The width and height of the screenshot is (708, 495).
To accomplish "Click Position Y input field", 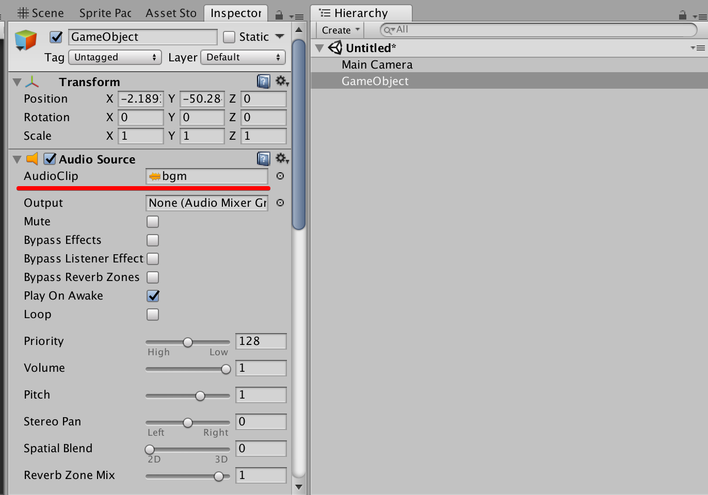I will click(202, 99).
